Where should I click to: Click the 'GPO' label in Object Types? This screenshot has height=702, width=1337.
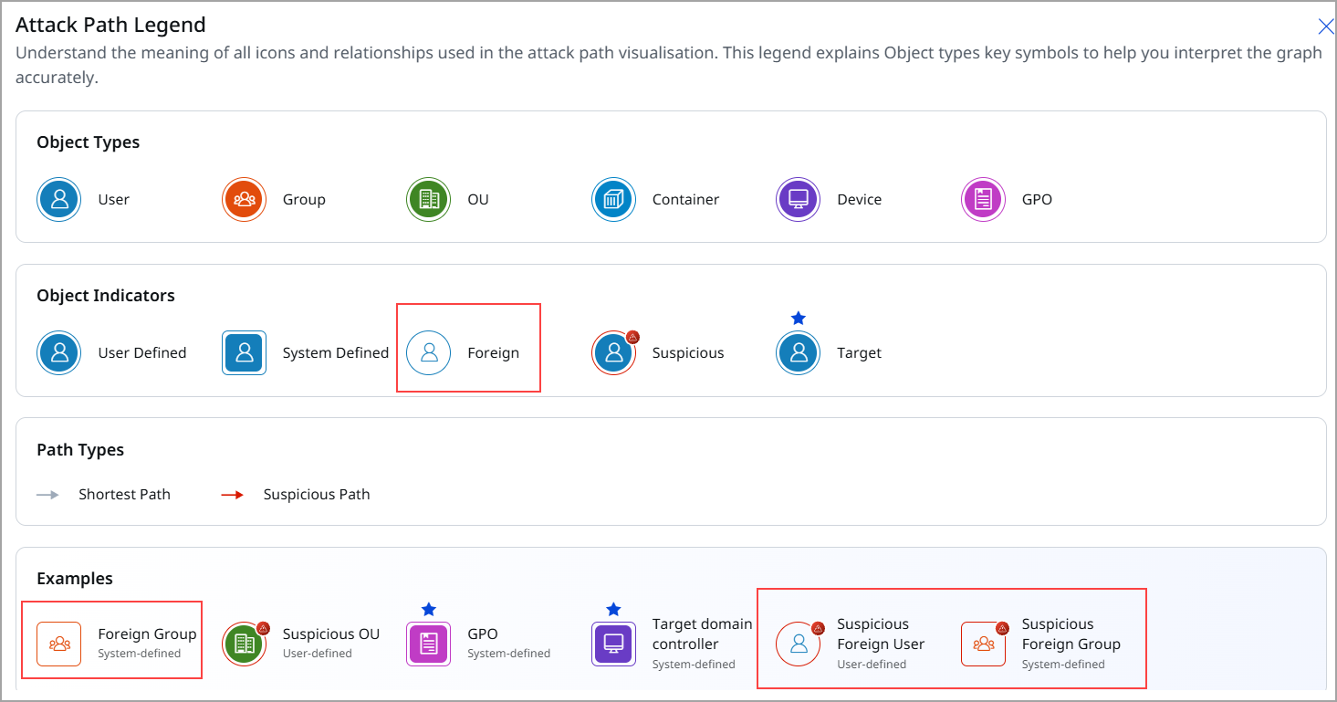tap(1037, 199)
